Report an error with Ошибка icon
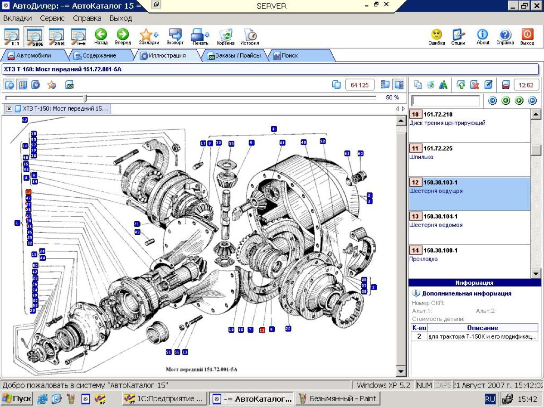Image resolution: width=544 pixels, height=408 pixels. (x=437, y=36)
